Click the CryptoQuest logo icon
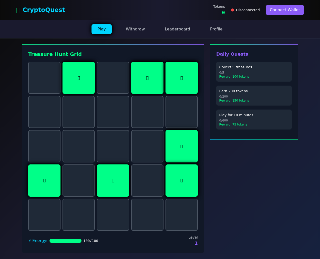The image size is (320, 259). [x=17, y=10]
